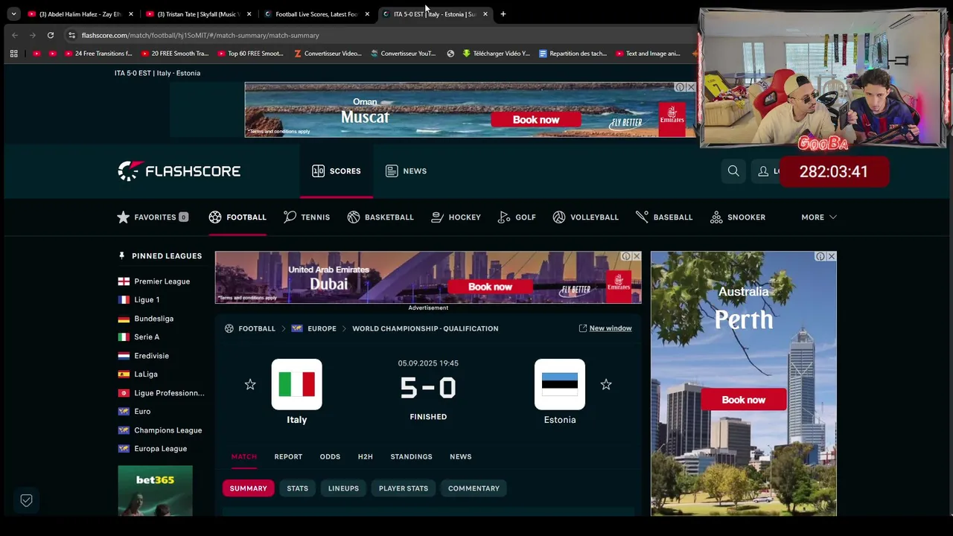The height and width of the screenshot is (536, 953).
Task: Switch to the Standings tab
Action: click(411, 456)
